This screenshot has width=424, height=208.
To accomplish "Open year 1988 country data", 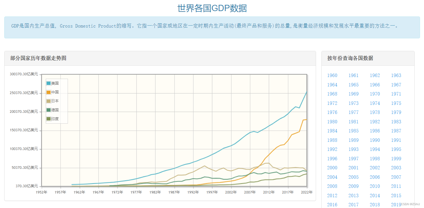I will (332, 140).
